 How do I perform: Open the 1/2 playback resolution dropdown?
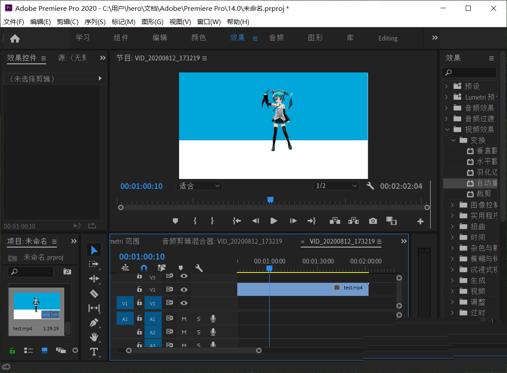[337, 186]
